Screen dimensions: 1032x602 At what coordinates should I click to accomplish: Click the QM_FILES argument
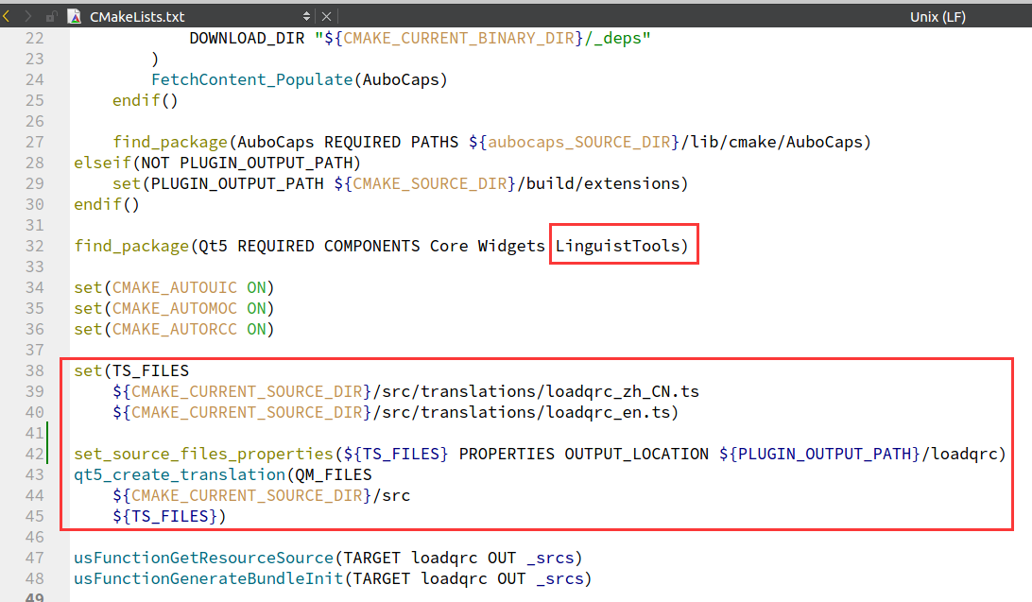pos(333,475)
